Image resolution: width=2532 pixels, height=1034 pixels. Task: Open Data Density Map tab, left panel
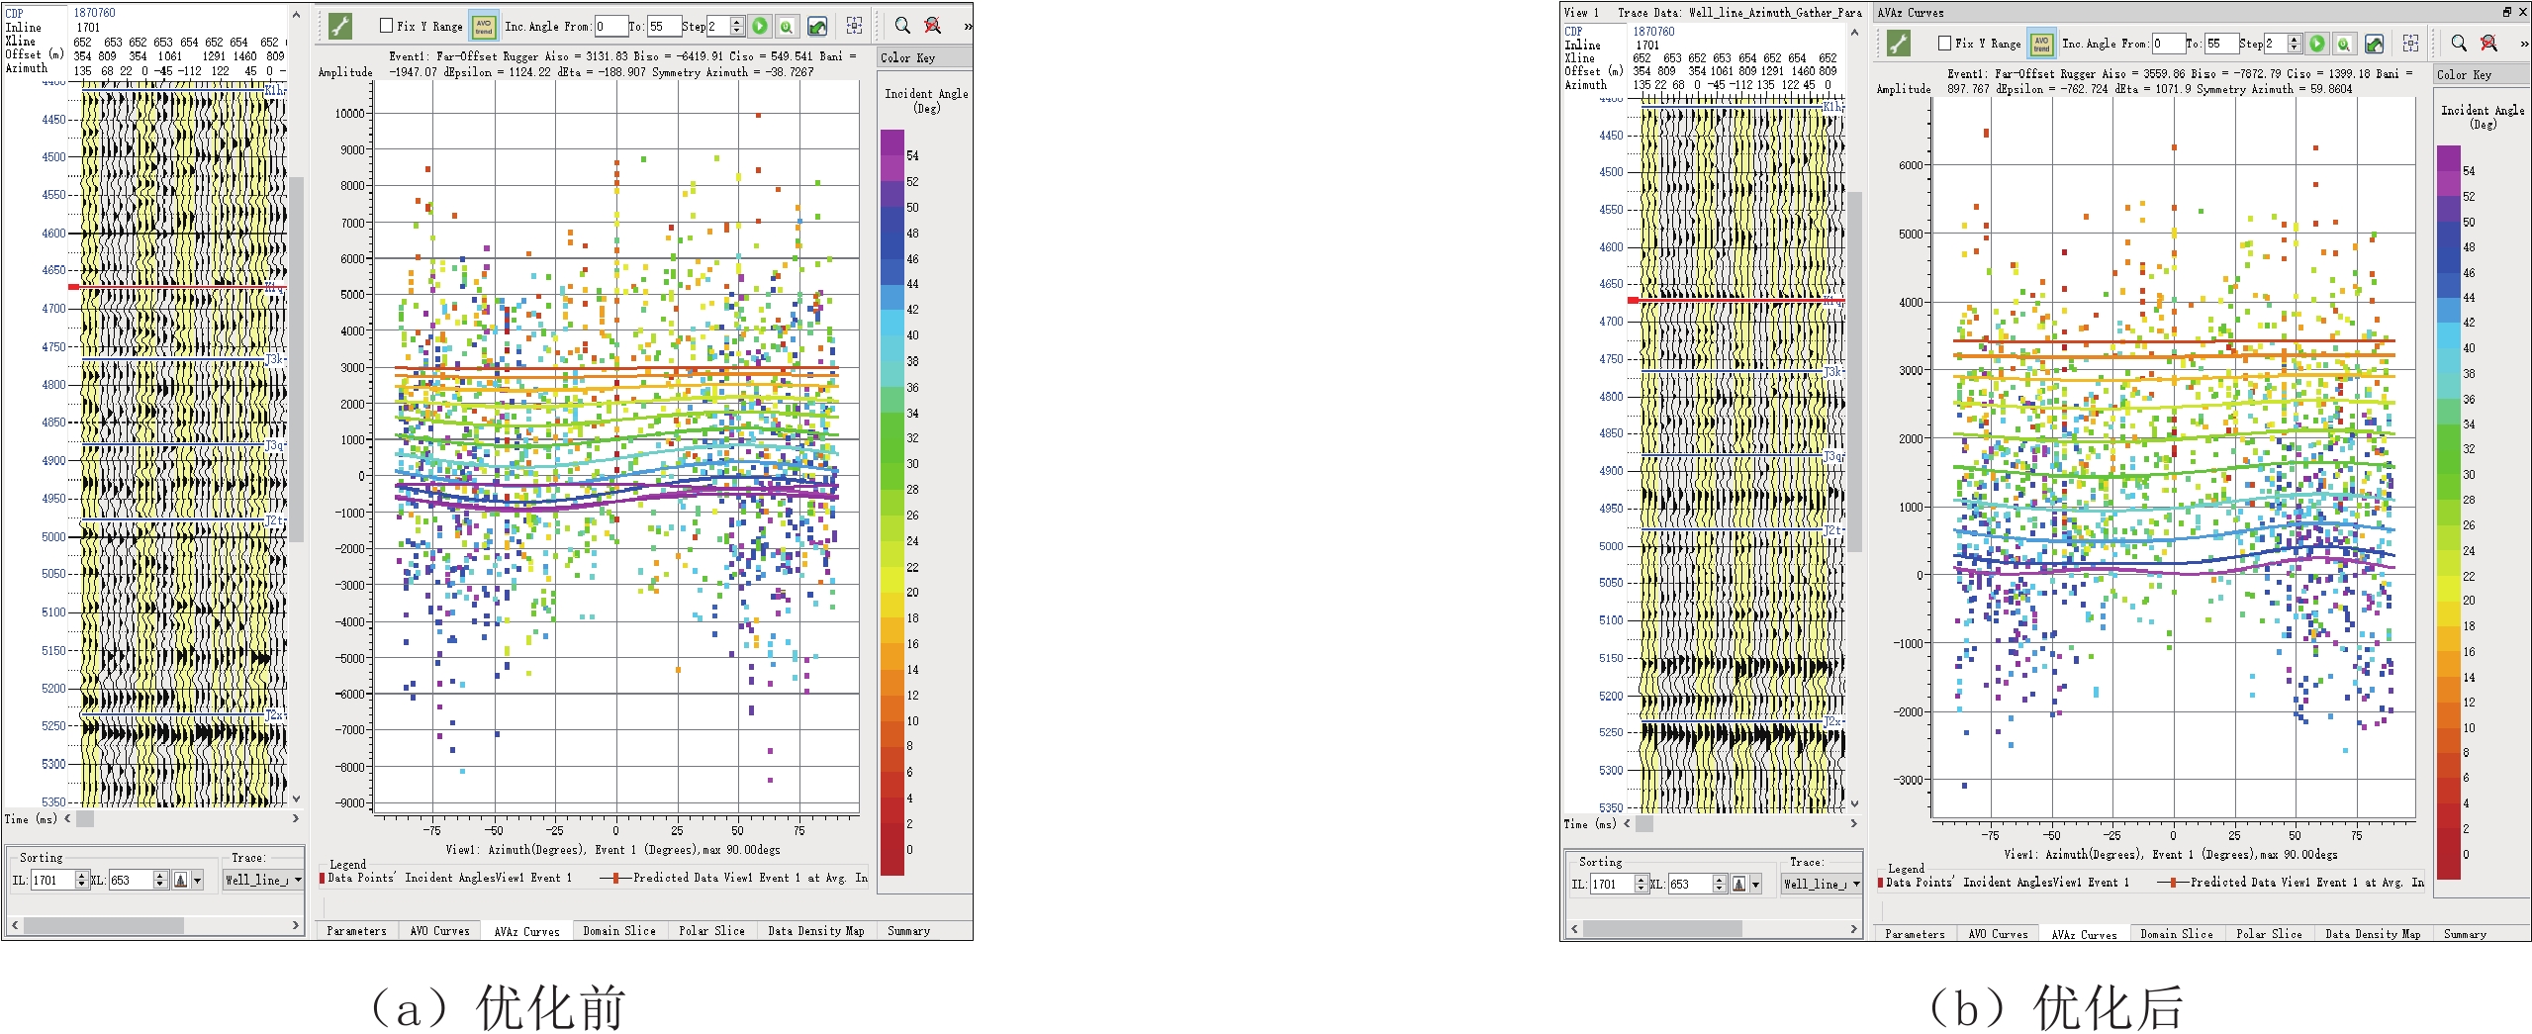pos(815,931)
